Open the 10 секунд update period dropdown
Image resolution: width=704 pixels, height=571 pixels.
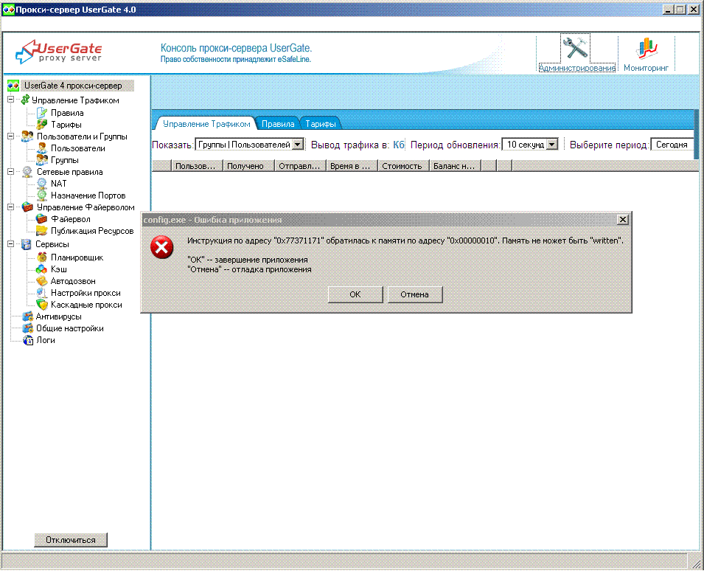click(551, 145)
